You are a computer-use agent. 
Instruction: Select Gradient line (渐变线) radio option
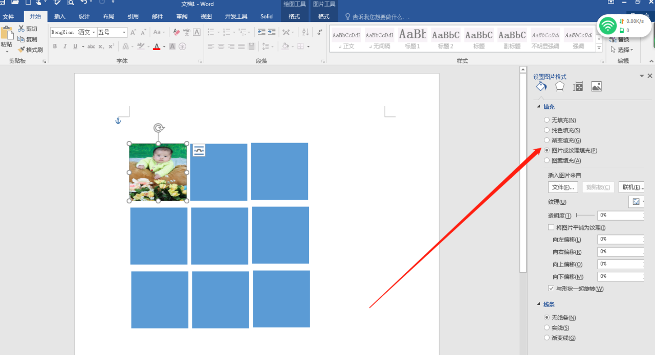pos(547,338)
